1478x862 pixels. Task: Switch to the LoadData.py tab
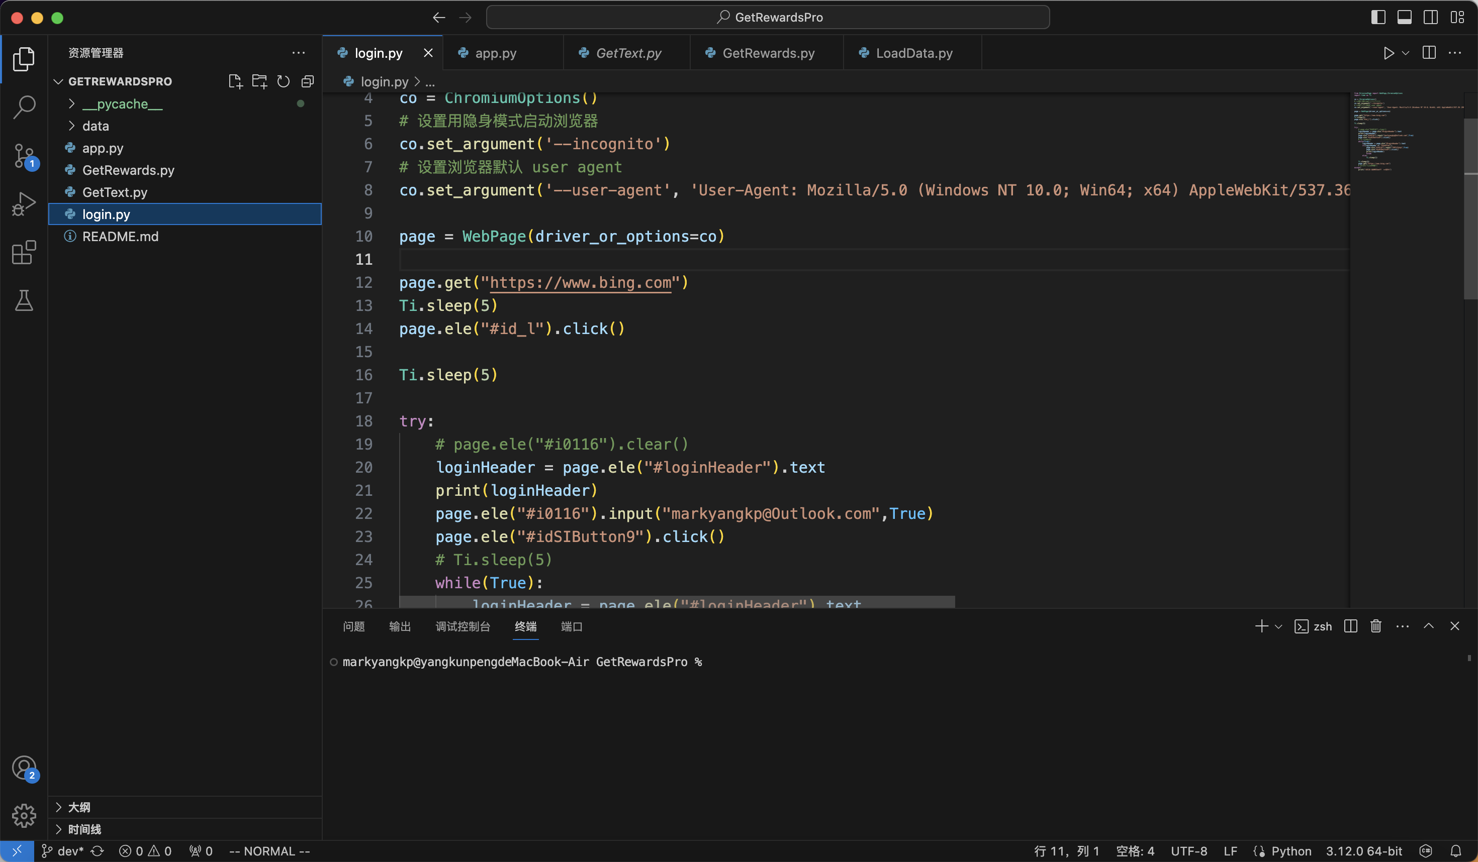912,53
